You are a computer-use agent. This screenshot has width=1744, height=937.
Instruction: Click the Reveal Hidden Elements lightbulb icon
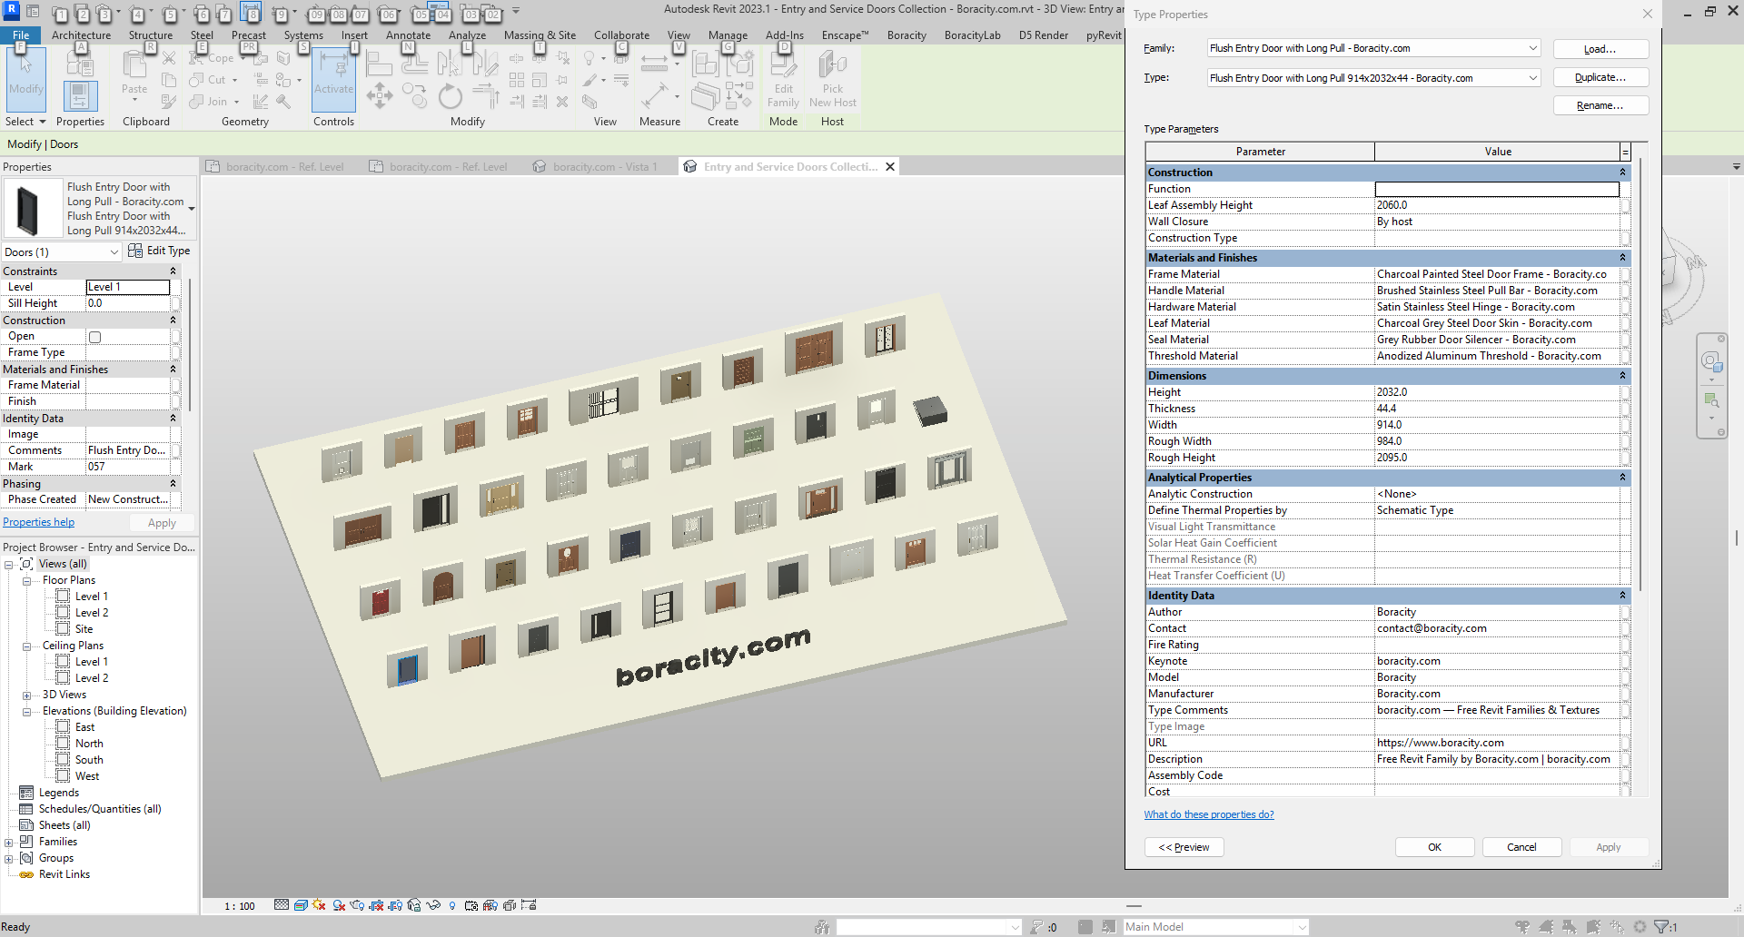[x=452, y=905]
